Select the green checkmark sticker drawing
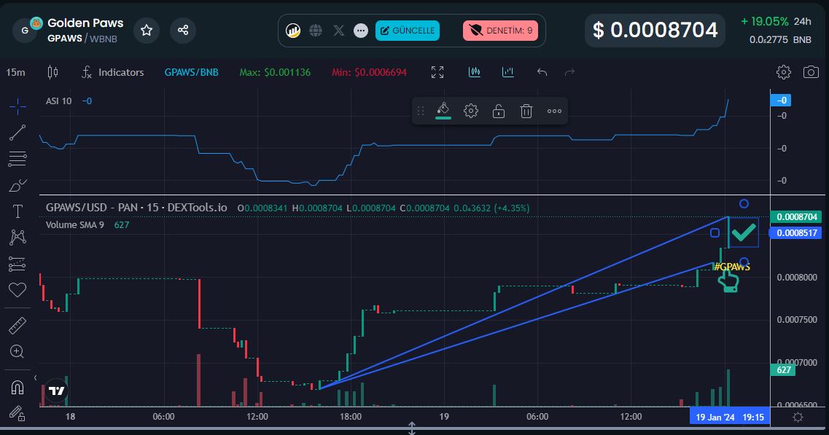This screenshot has height=435, width=829. pos(744,232)
